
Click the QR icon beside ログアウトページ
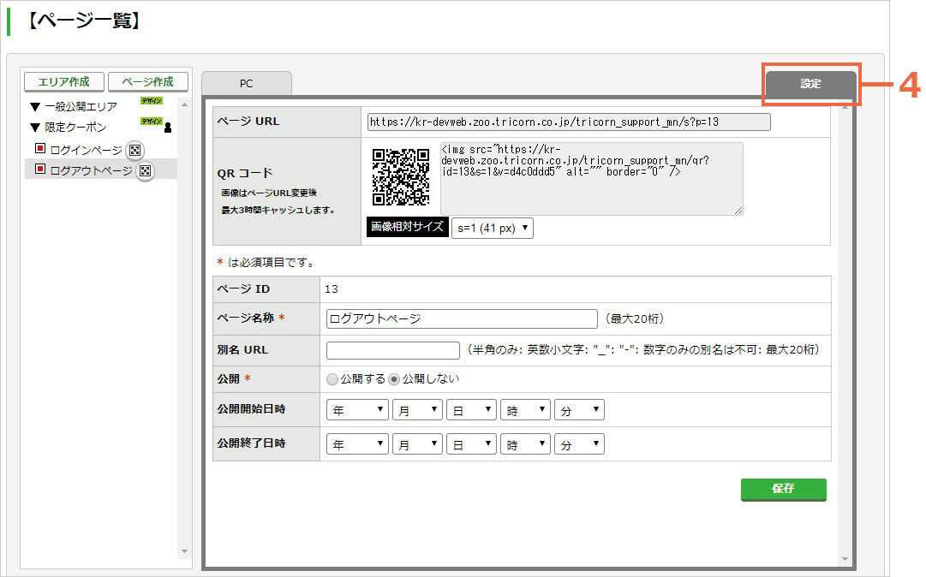pos(146,171)
